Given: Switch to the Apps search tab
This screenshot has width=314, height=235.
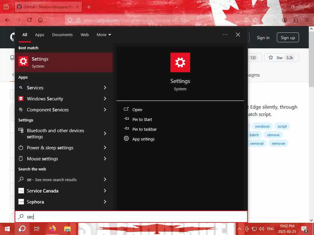Looking at the screenshot, I should tap(40, 35).
